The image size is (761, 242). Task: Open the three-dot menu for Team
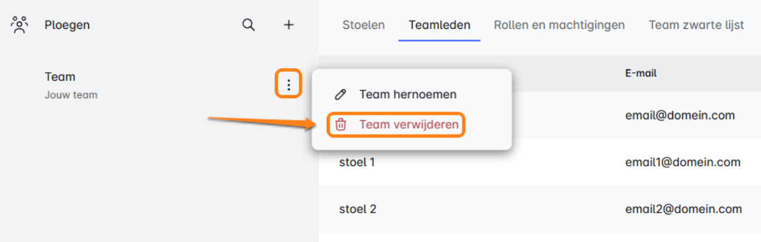tap(289, 85)
